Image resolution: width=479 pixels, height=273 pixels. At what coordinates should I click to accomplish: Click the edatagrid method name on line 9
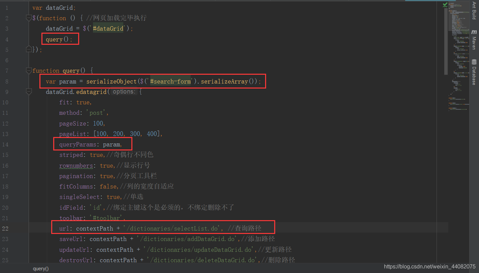(91, 92)
